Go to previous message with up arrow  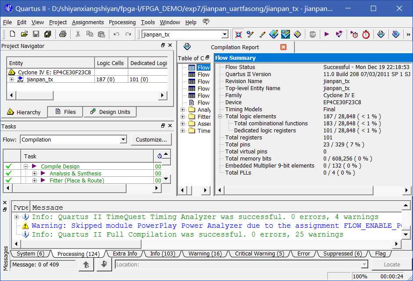86,264
